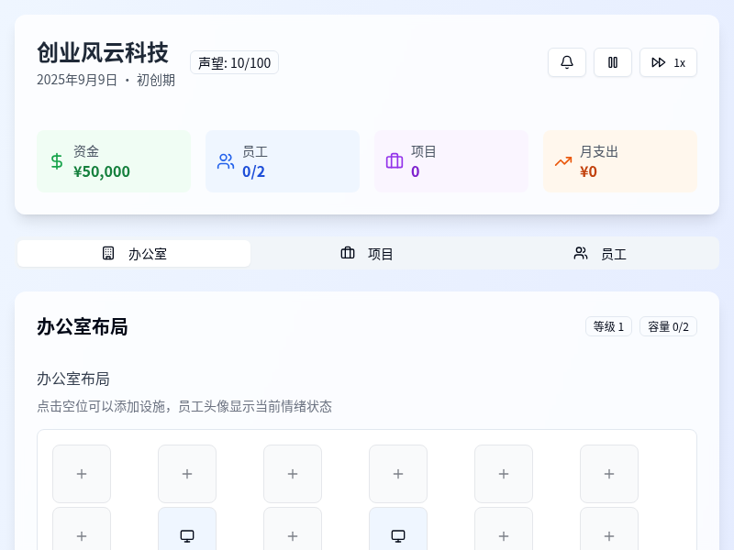Click the people icon on 员工 stat card

click(x=226, y=161)
